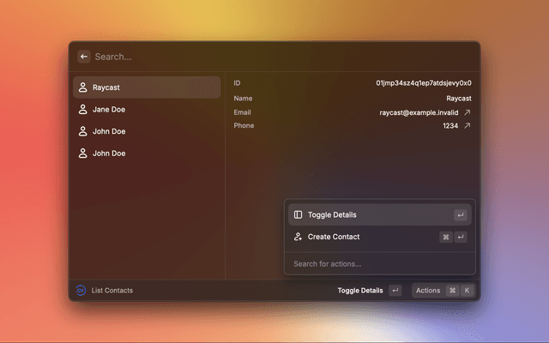549x343 pixels.
Task: Open the Actions menu in the footer
Action: point(428,291)
